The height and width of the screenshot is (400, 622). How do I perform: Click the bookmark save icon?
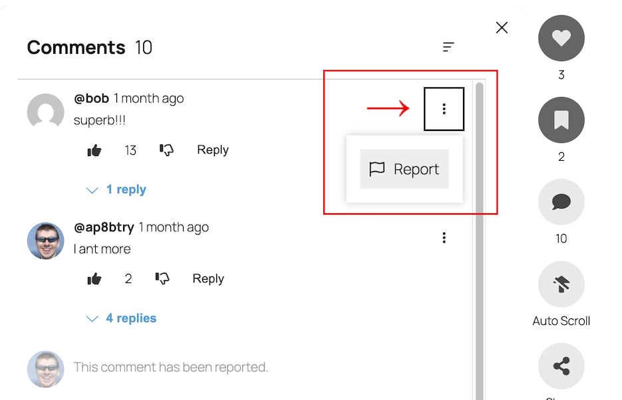(x=561, y=120)
